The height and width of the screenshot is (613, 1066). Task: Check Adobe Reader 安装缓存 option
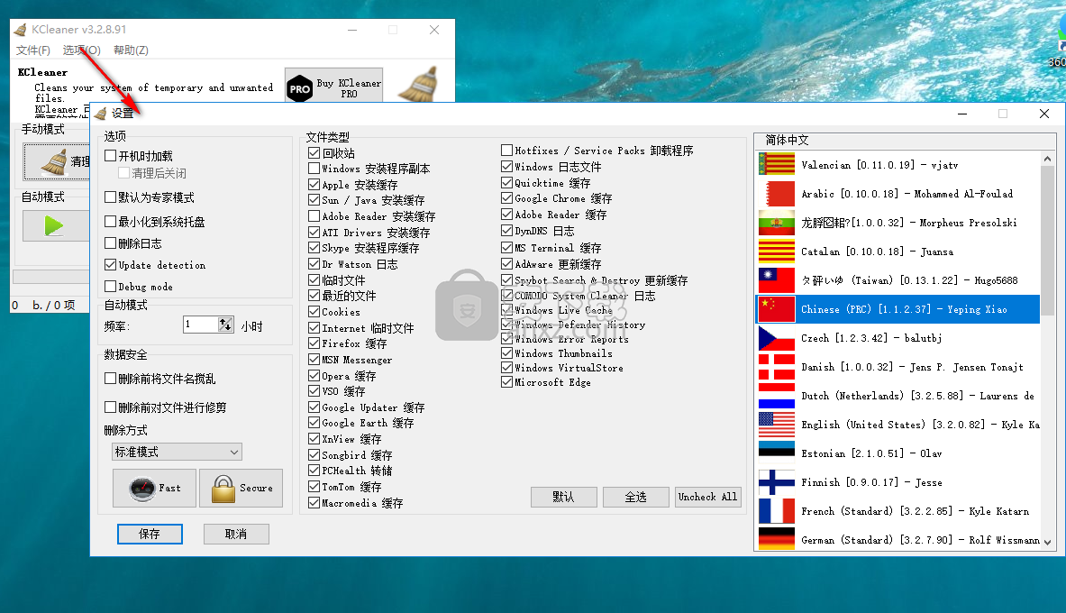click(x=314, y=215)
